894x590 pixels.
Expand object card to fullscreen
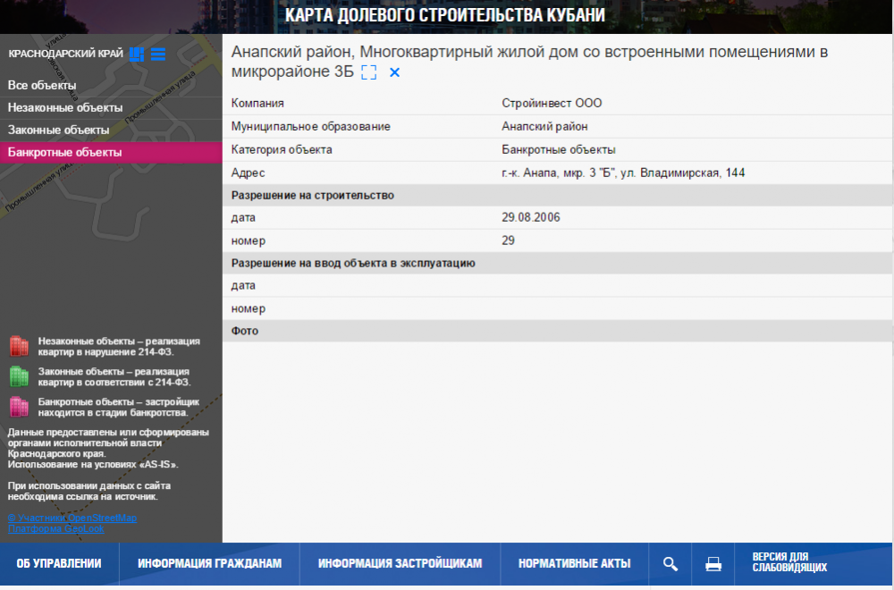(x=369, y=72)
